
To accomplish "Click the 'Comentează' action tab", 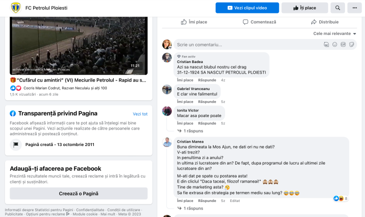I will point(259,22).
